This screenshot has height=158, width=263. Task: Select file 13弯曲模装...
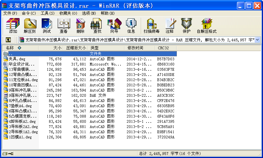[22, 69]
